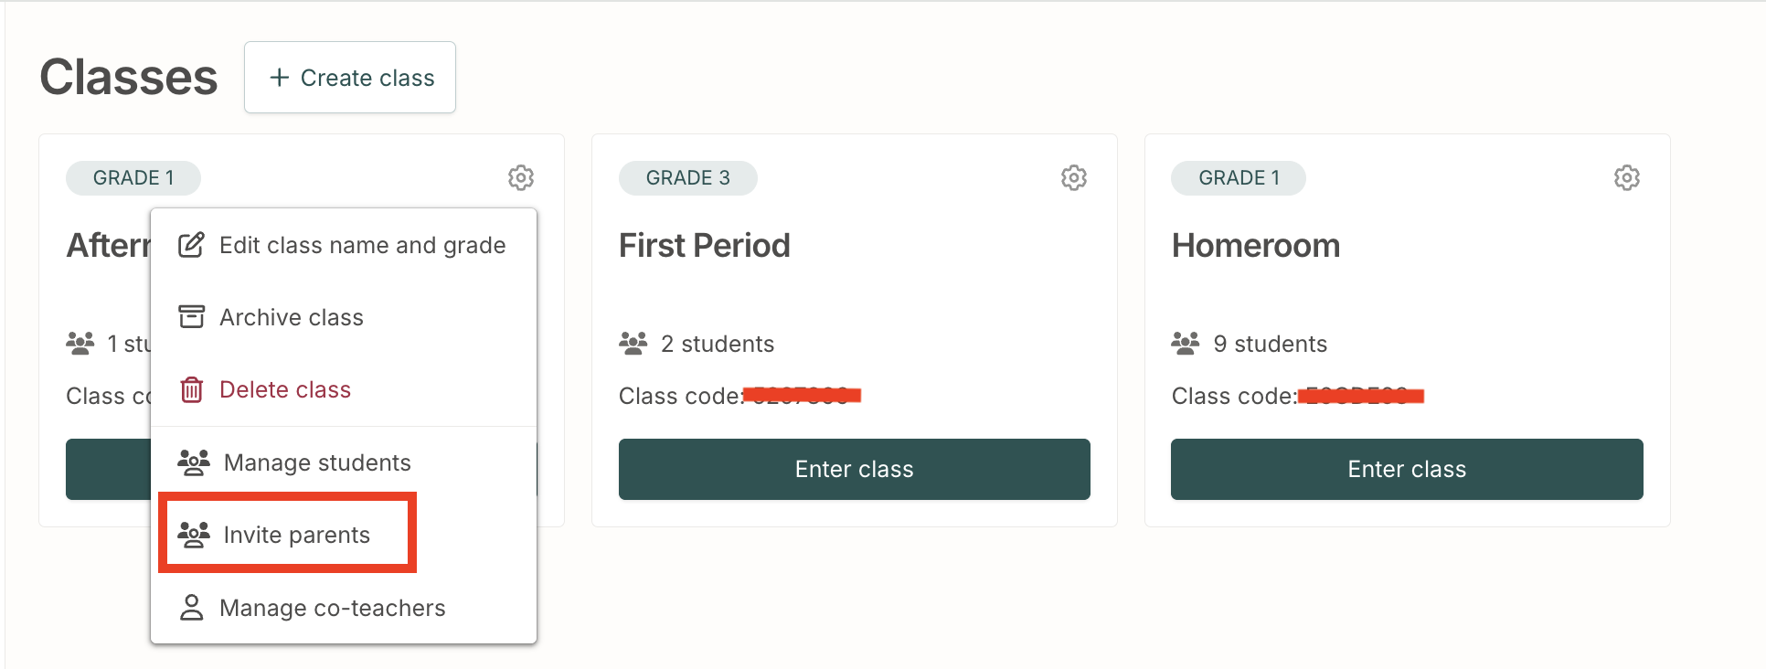Open Manage co-teachers option
Viewport: 1766px width, 669px height.
coord(344,608)
